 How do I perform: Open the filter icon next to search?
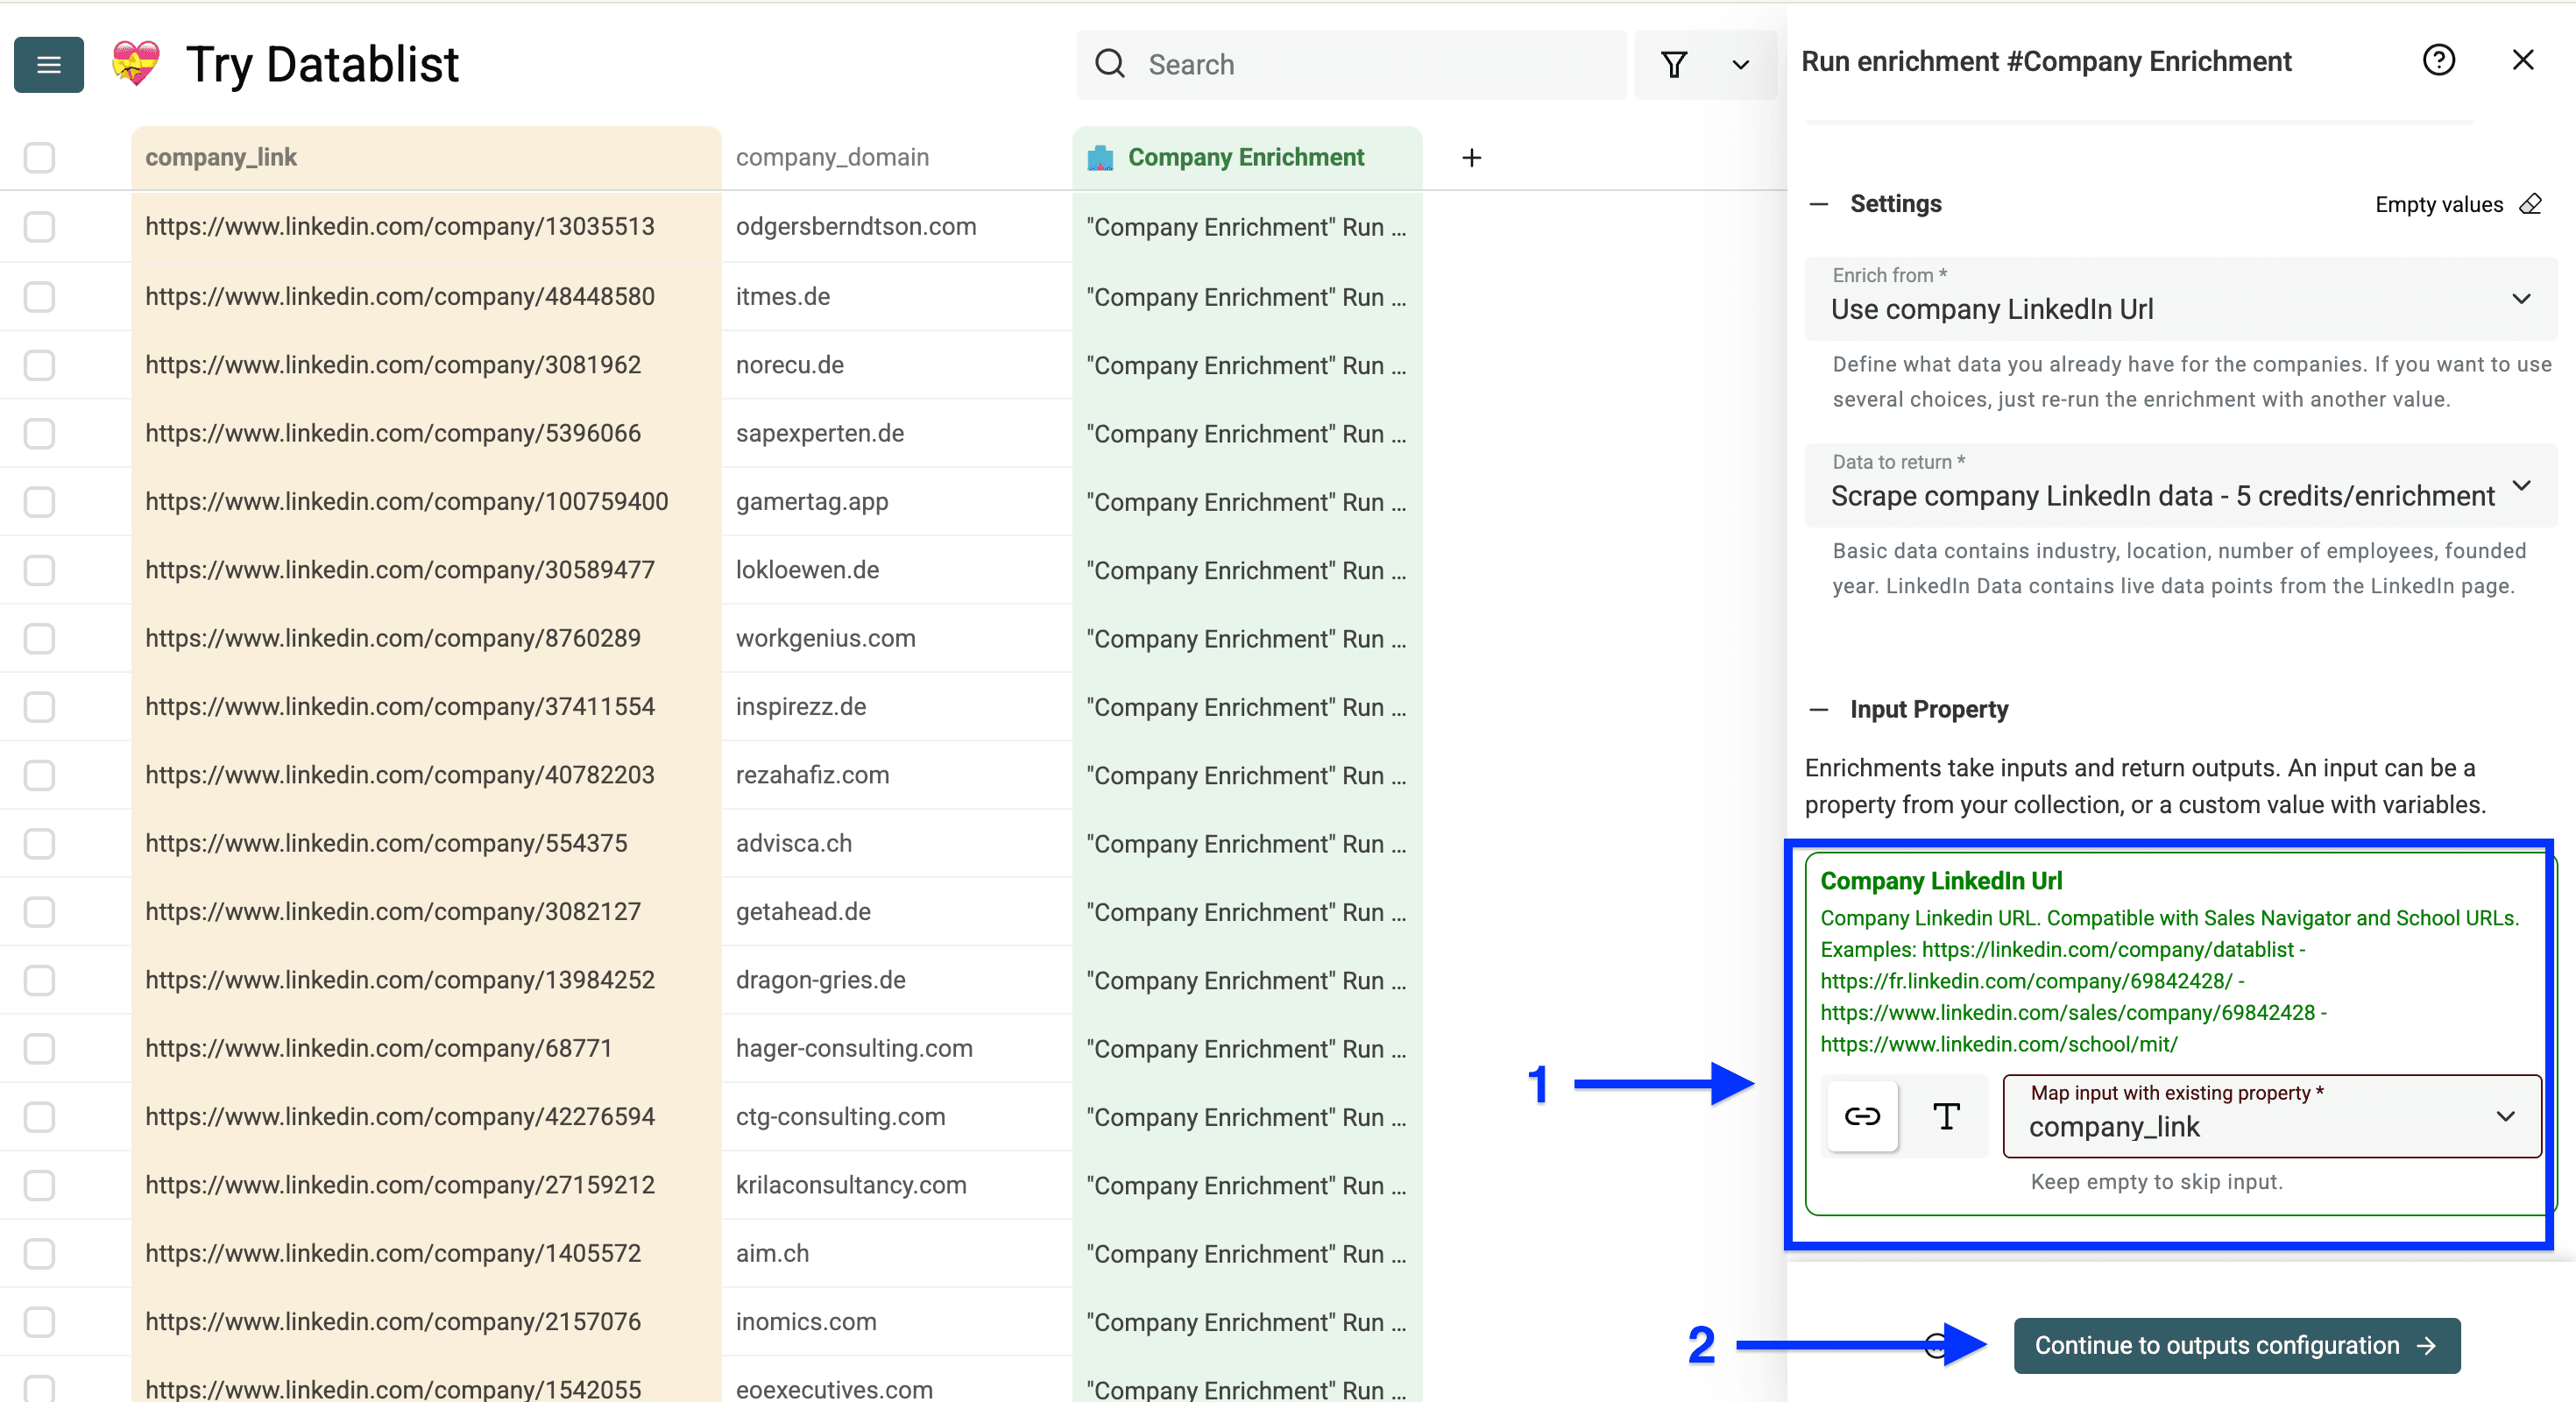tap(1676, 64)
